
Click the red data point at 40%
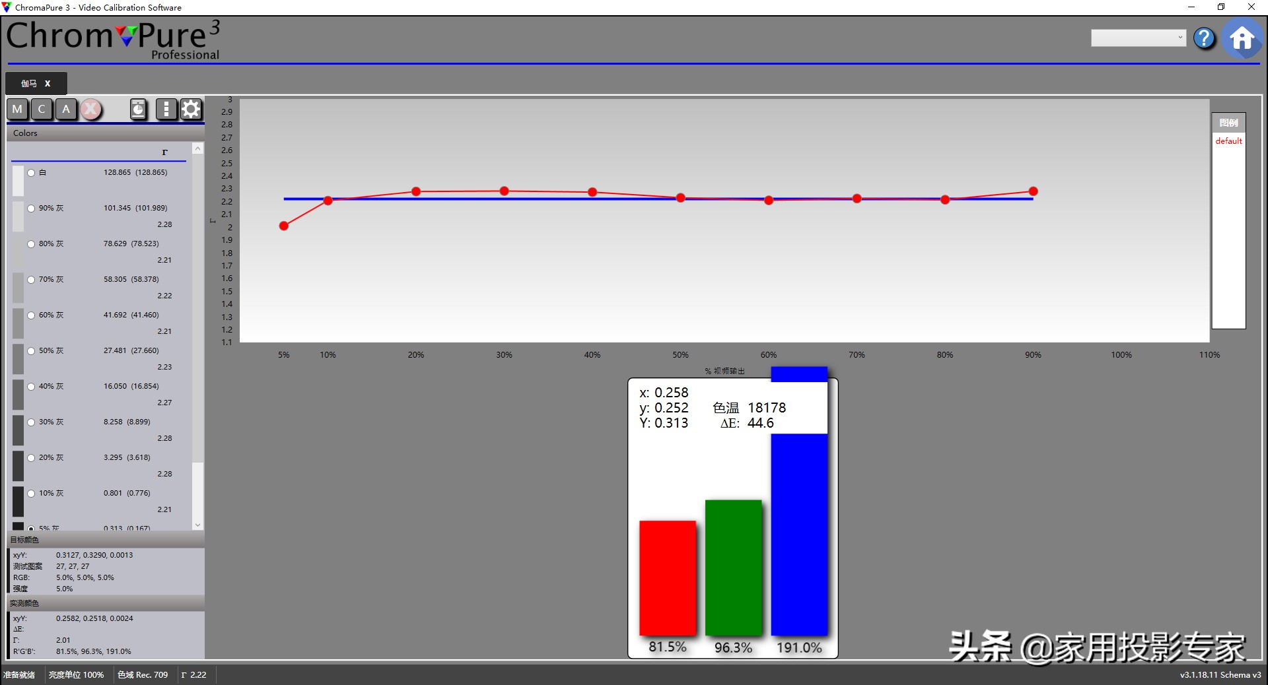pos(592,192)
